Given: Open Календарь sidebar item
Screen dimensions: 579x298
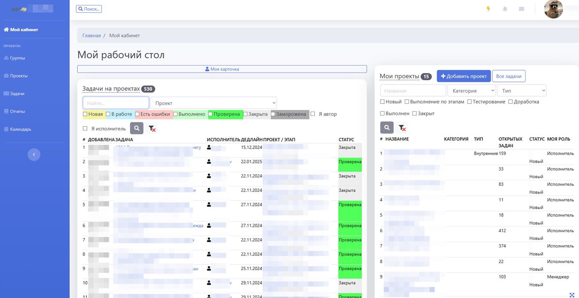Looking at the screenshot, I should (20, 129).
